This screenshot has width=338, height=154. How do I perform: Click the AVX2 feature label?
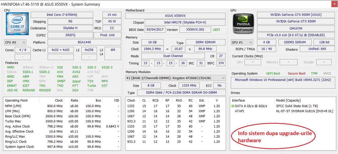coord(76,72)
